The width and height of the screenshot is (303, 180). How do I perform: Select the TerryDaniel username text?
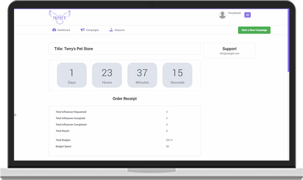[x=234, y=13]
